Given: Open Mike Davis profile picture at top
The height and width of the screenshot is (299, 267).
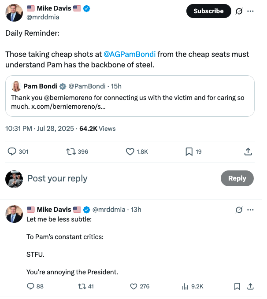Looking at the screenshot, I should (14, 12).
